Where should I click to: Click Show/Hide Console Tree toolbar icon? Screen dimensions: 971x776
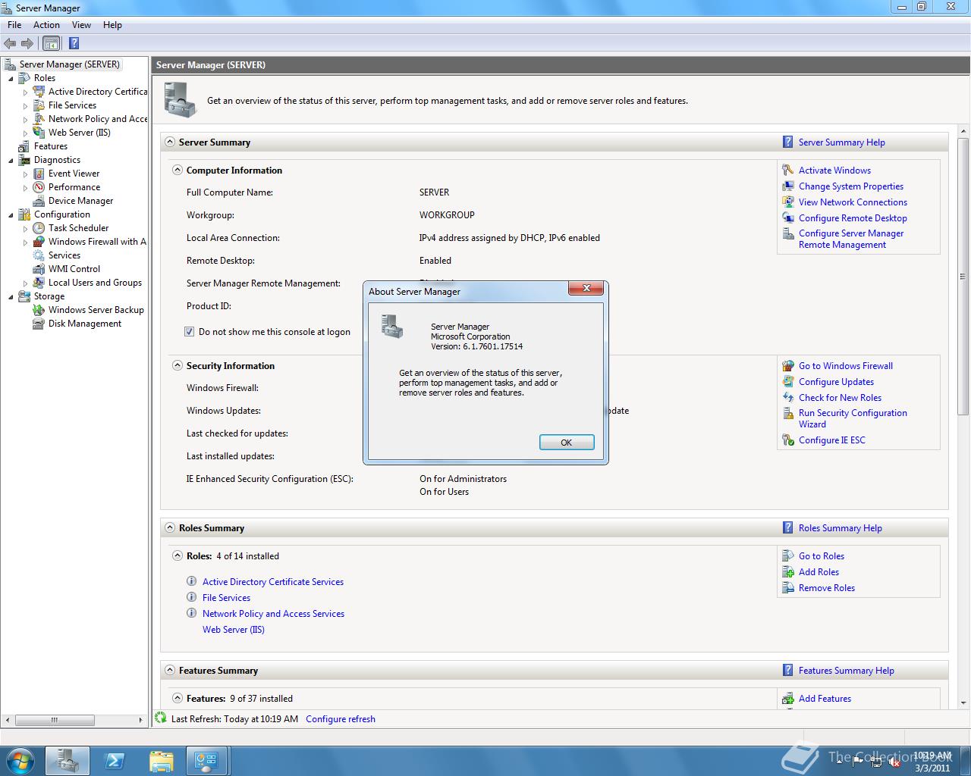point(51,43)
